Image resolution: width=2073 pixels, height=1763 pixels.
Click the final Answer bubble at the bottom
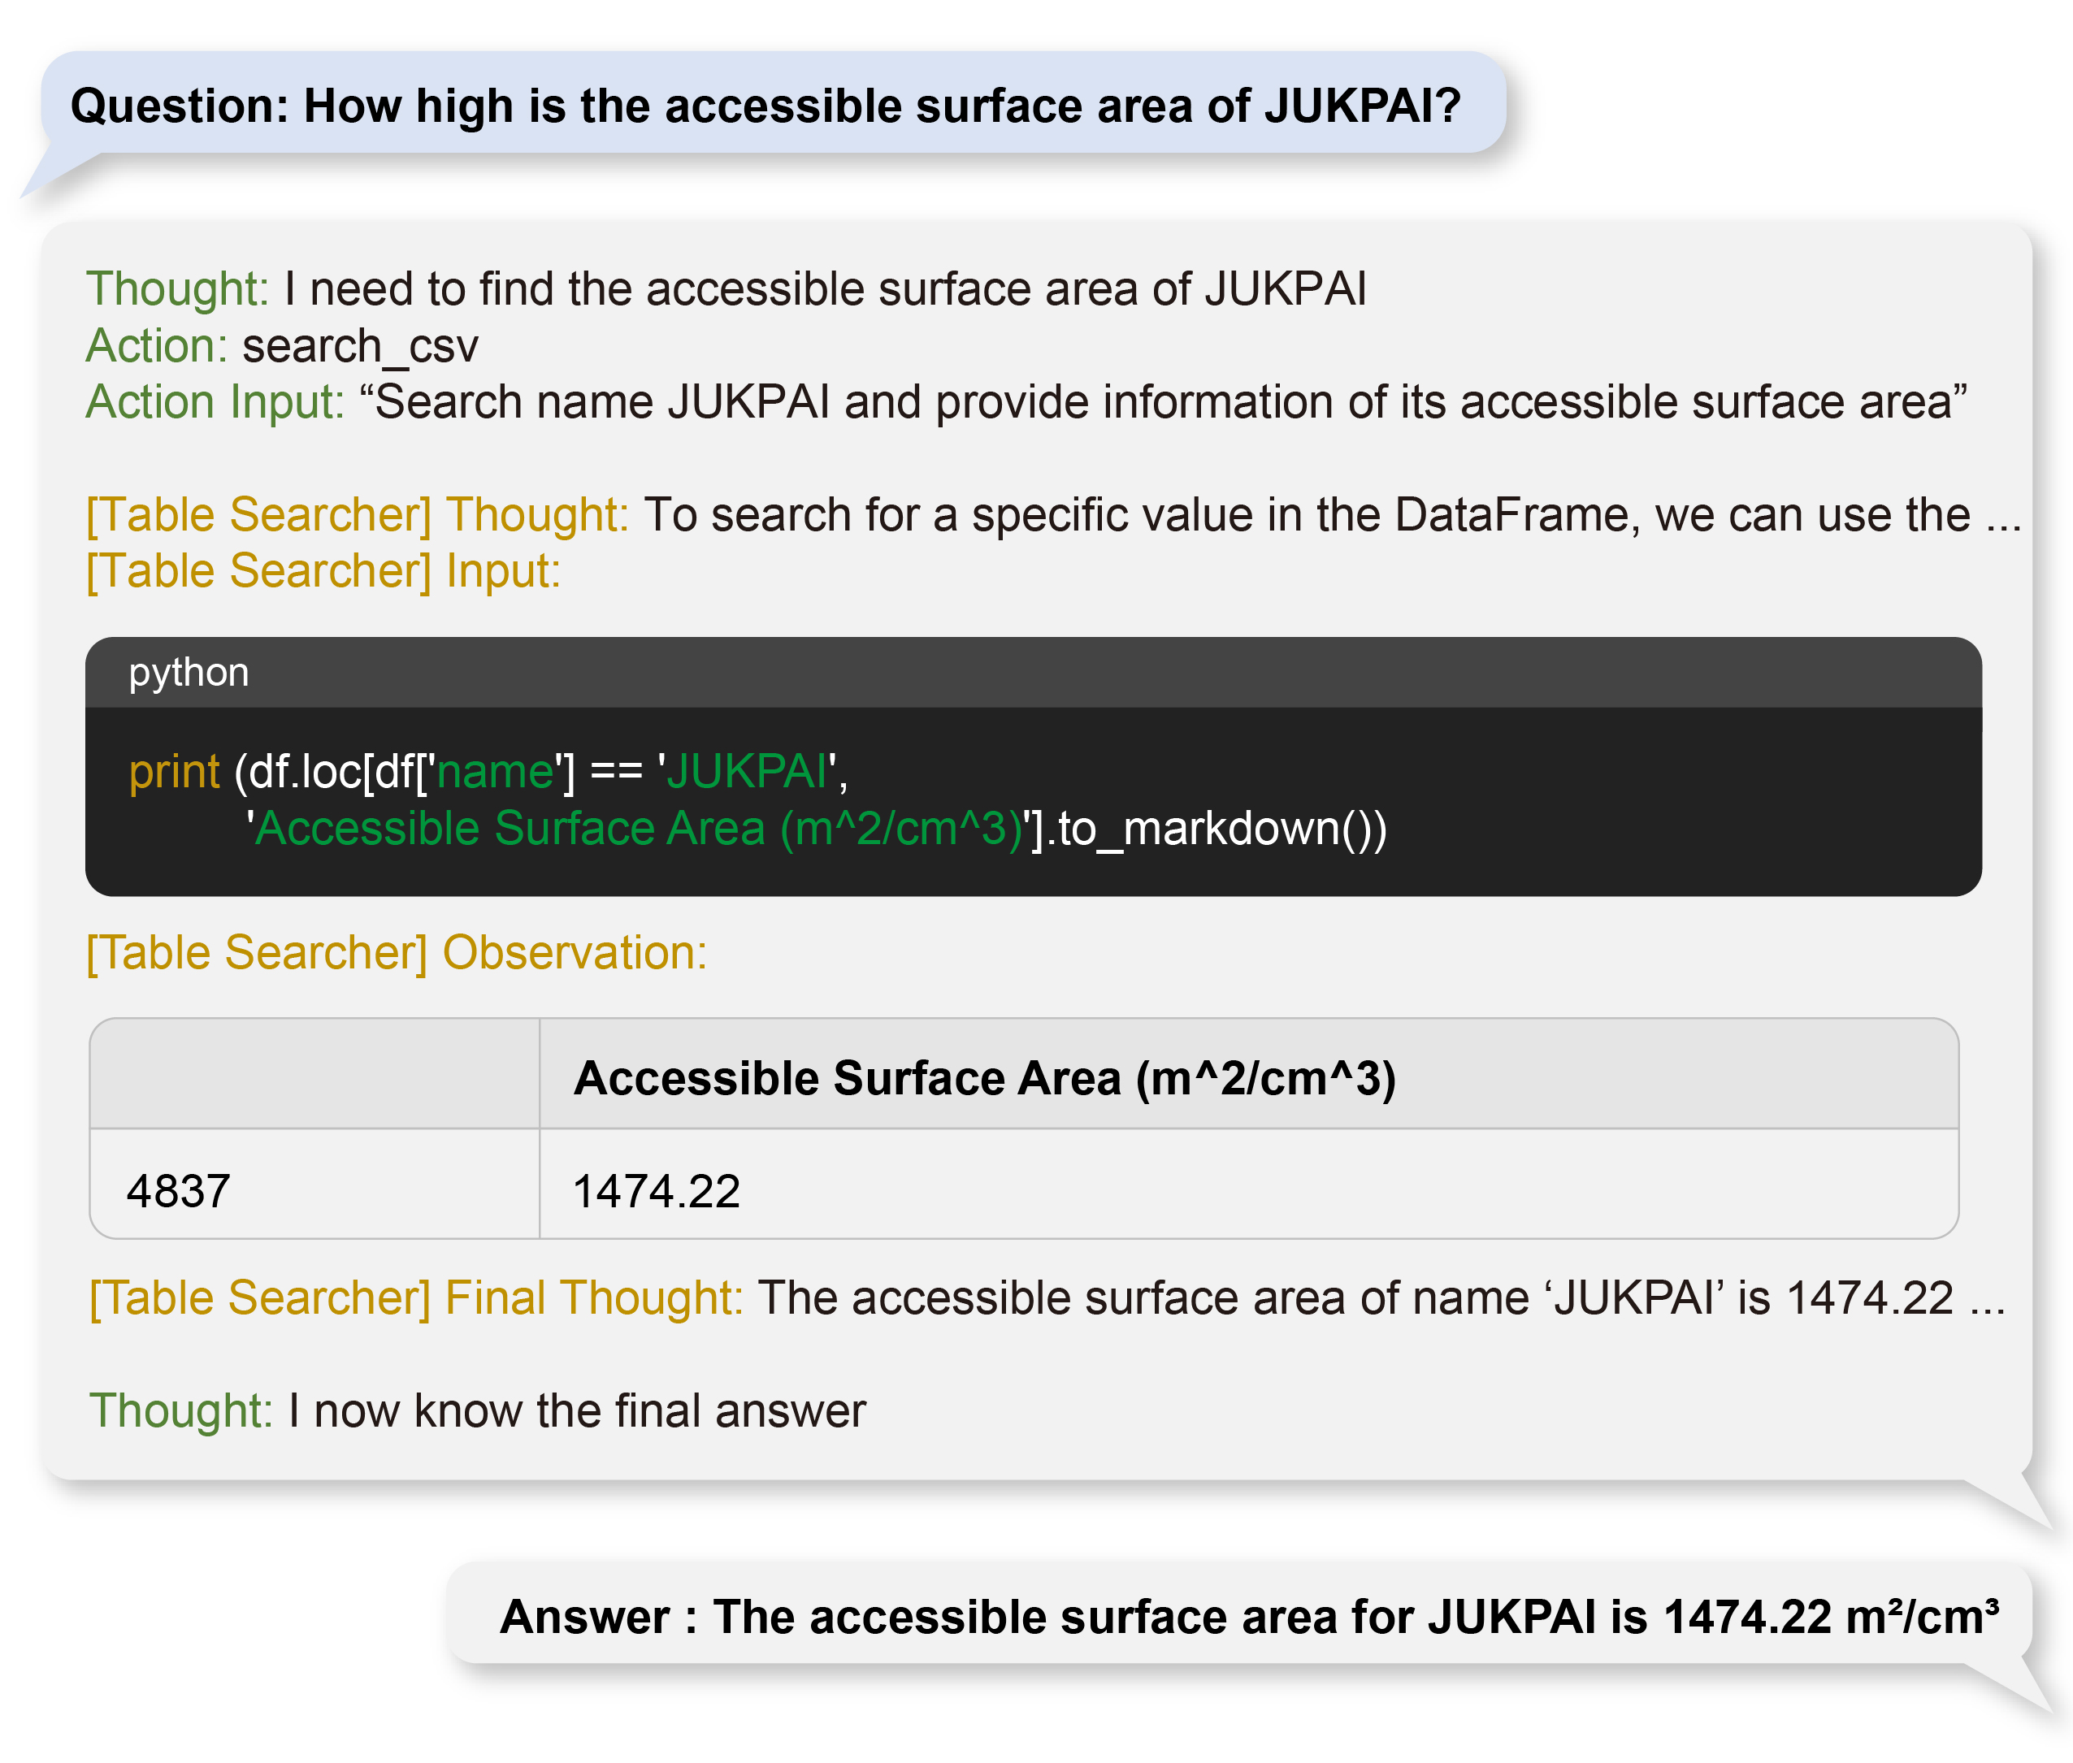coord(1247,1616)
